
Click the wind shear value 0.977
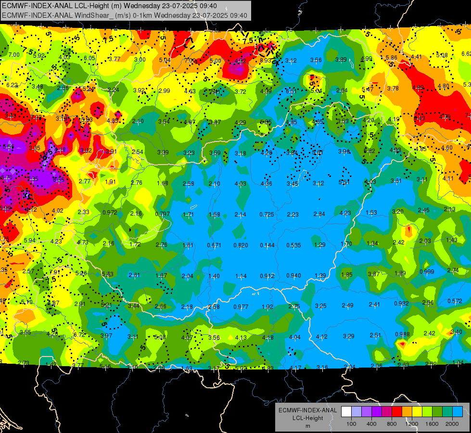point(241,307)
